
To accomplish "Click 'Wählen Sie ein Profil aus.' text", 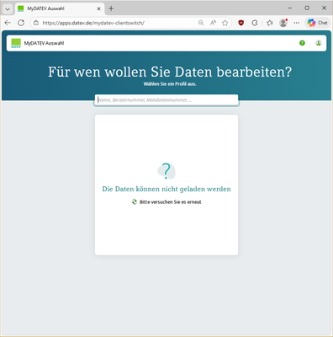I will pyautogui.click(x=170, y=84).
